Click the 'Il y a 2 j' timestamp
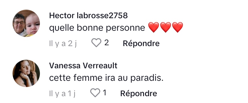Screen dimensions: 248x103 (63, 44)
